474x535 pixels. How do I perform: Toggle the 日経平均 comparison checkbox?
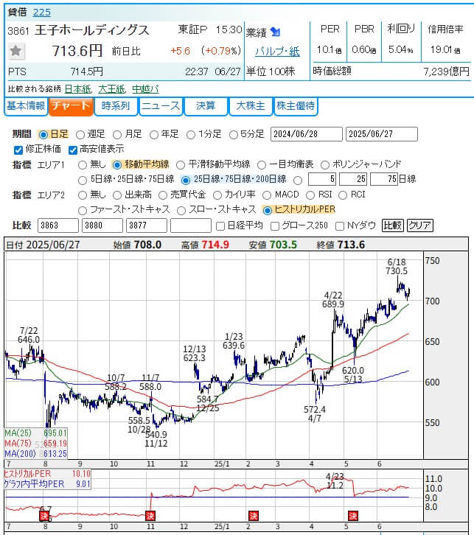220,226
